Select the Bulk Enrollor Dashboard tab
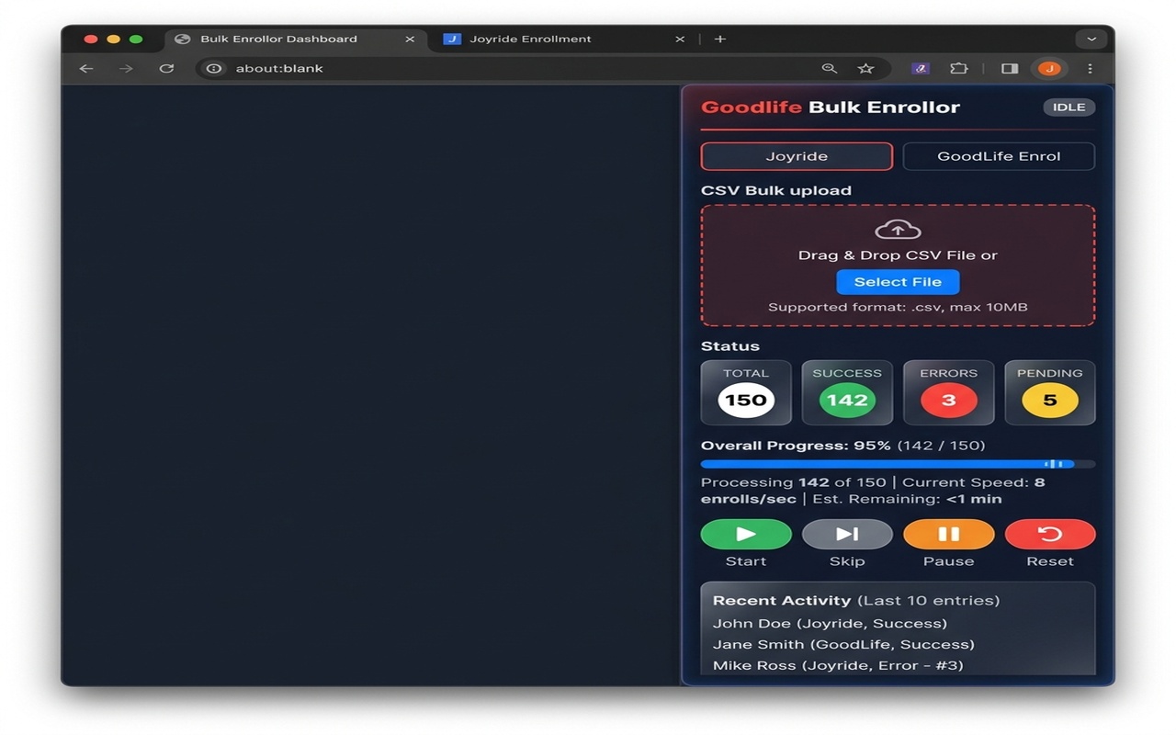Image resolution: width=1176 pixels, height=735 pixels. pyautogui.click(x=294, y=39)
